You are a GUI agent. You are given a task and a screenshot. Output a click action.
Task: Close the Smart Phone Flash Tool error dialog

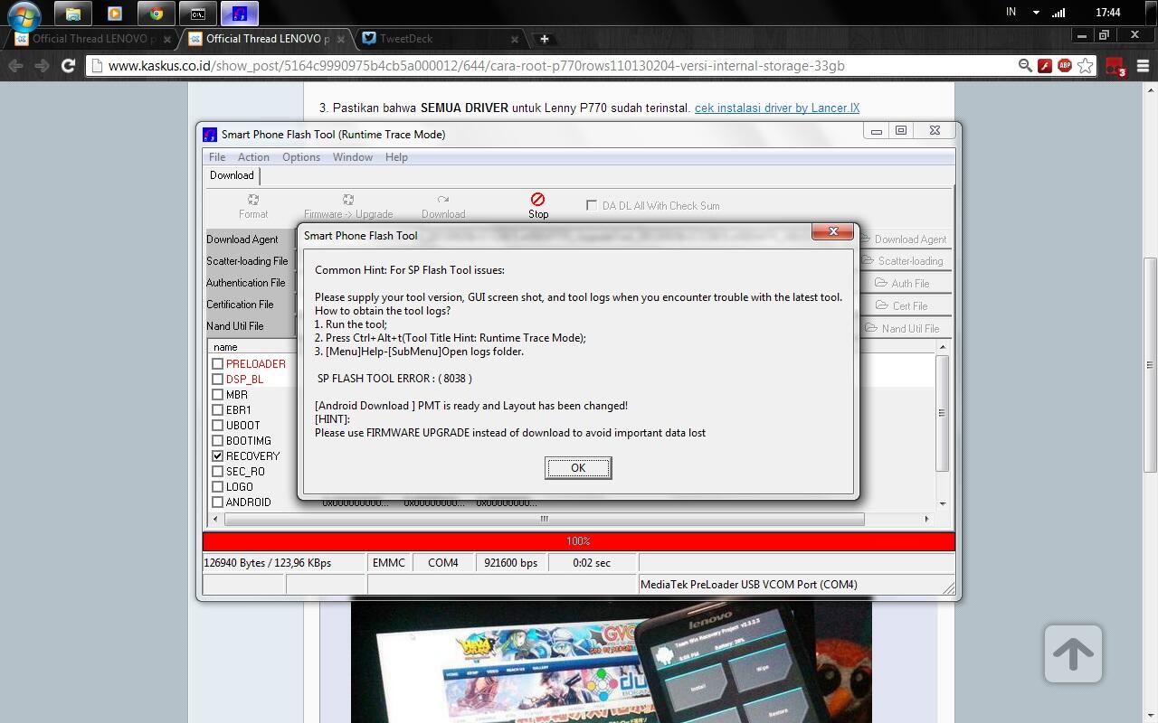click(832, 231)
